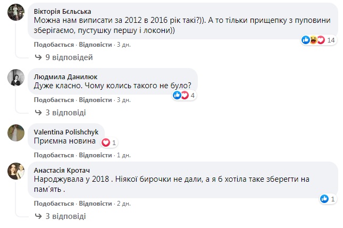
Task: Open Вікторія Бєльська's name link
Action: pyautogui.click(x=62, y=12)
